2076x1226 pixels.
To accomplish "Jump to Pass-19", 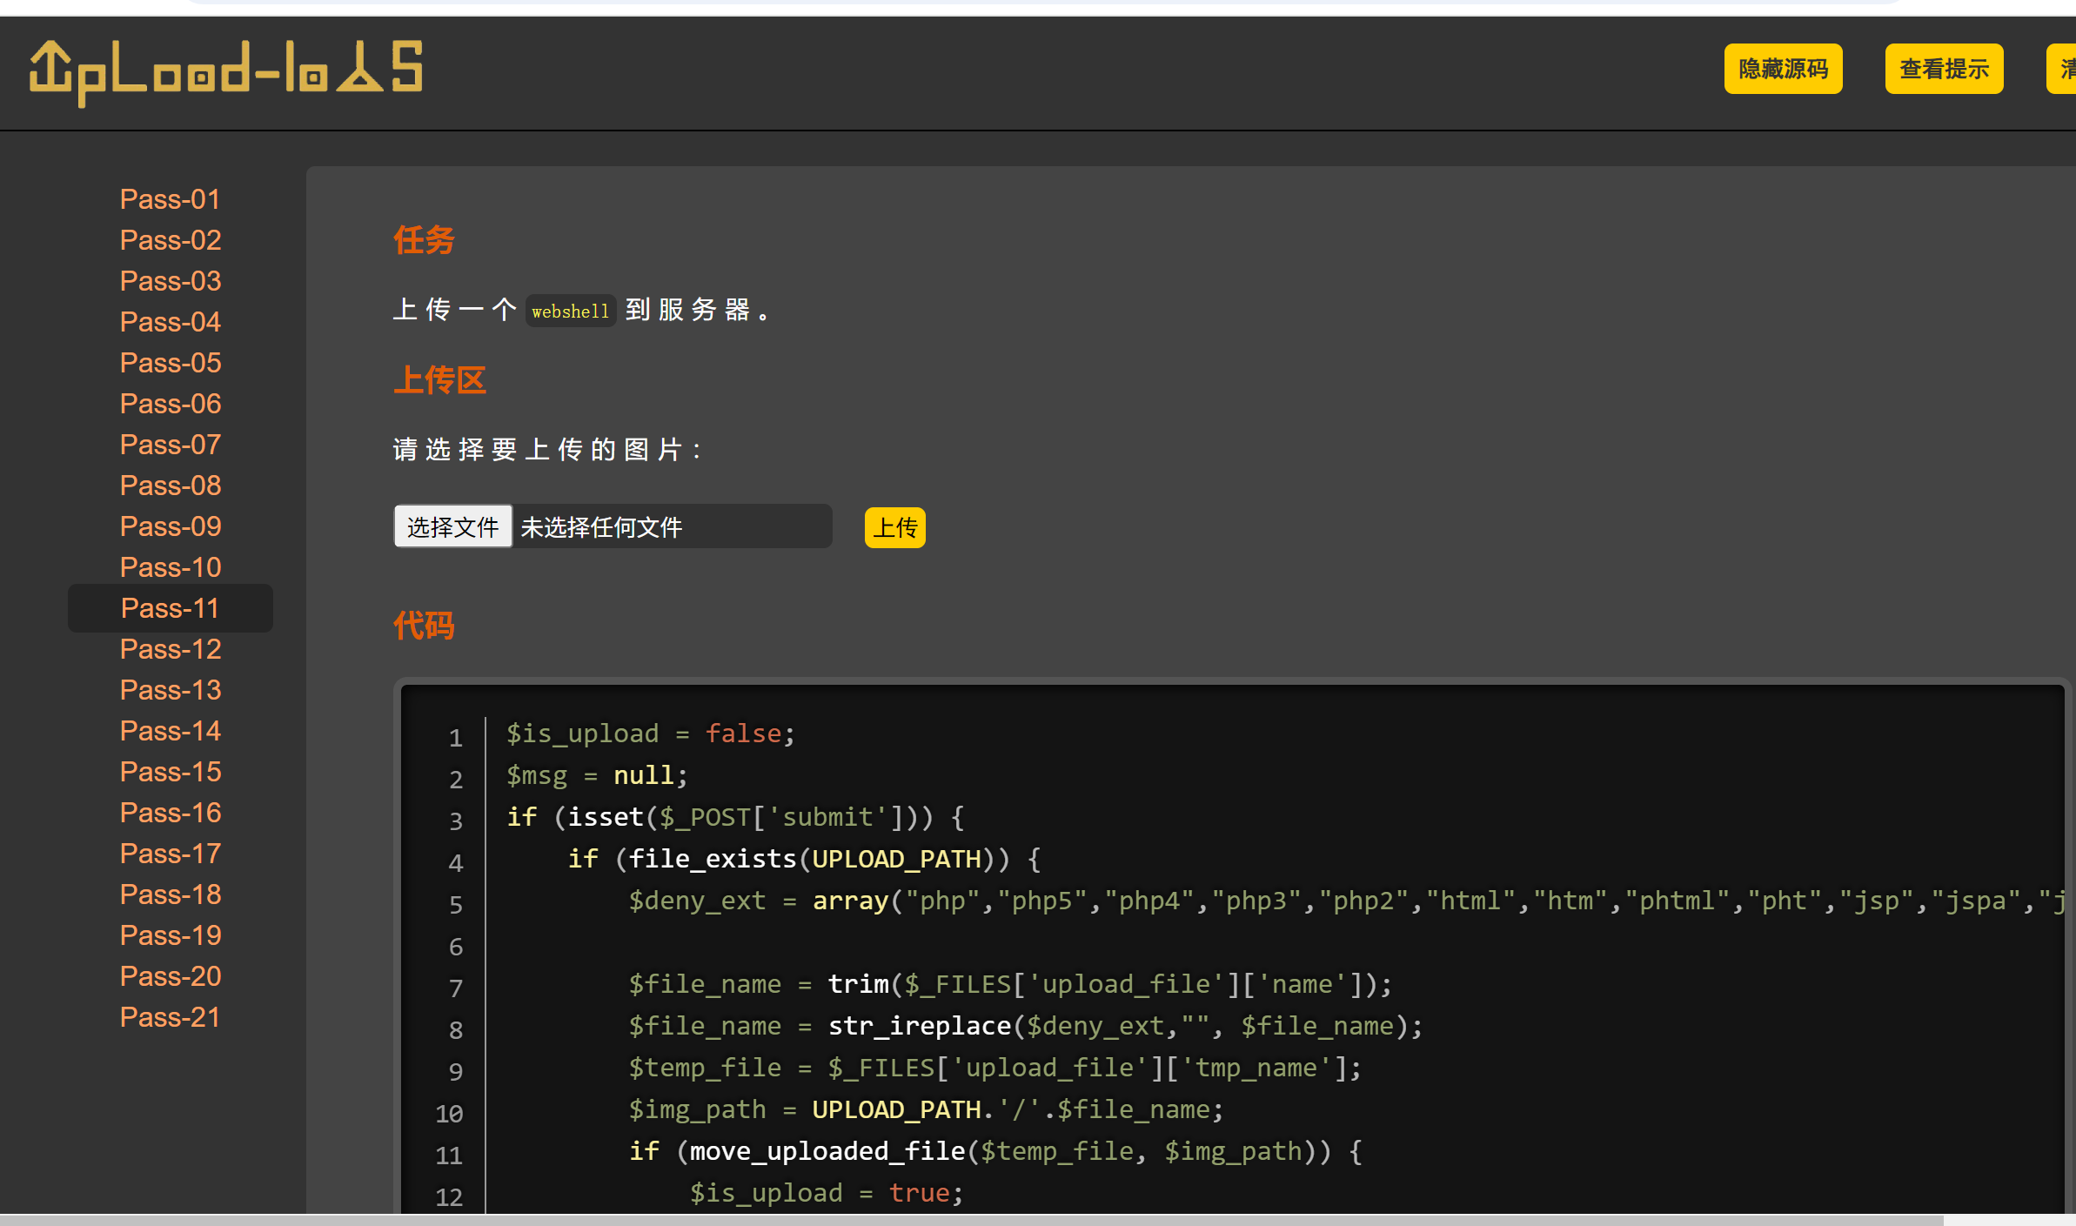I will point(170,935).
